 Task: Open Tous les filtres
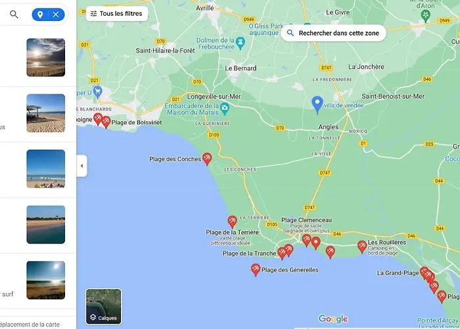click(x=117, y=14)
